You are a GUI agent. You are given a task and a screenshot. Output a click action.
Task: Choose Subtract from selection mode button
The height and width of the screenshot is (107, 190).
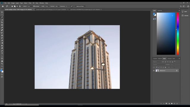coord(17,6)
